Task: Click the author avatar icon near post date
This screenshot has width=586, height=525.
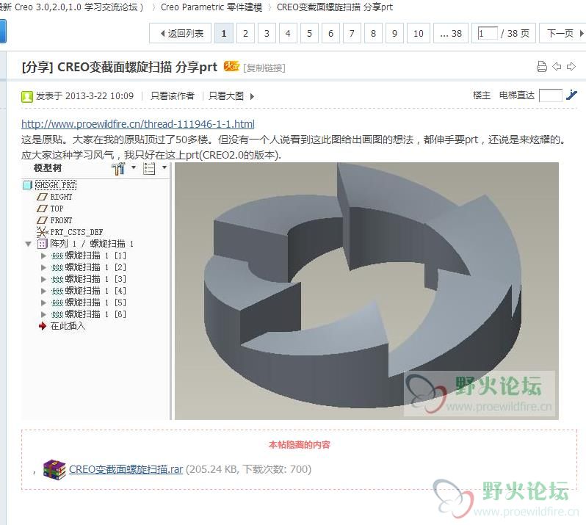Action: [x=27, y=96]
